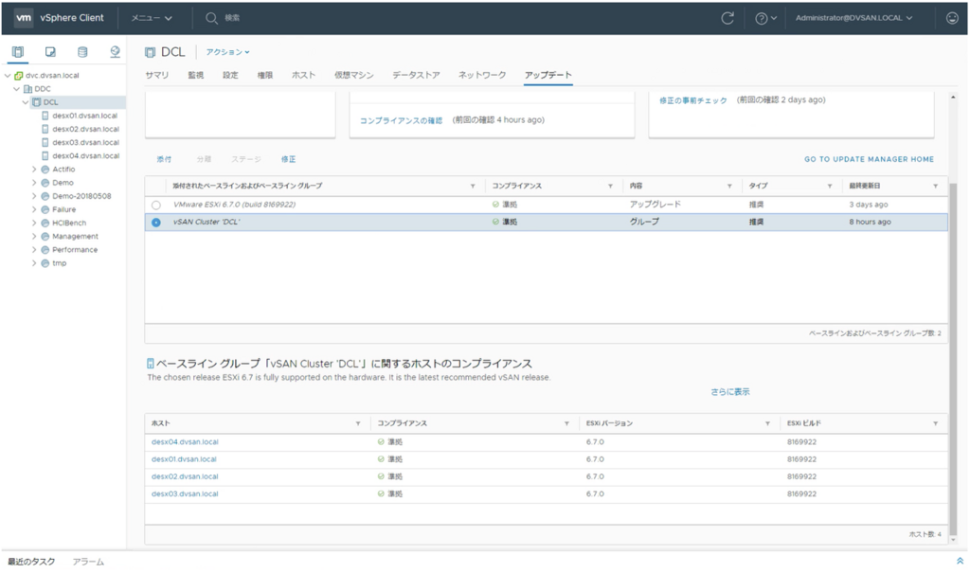Open Storage inventory view icon

click(x=82, y=52)
